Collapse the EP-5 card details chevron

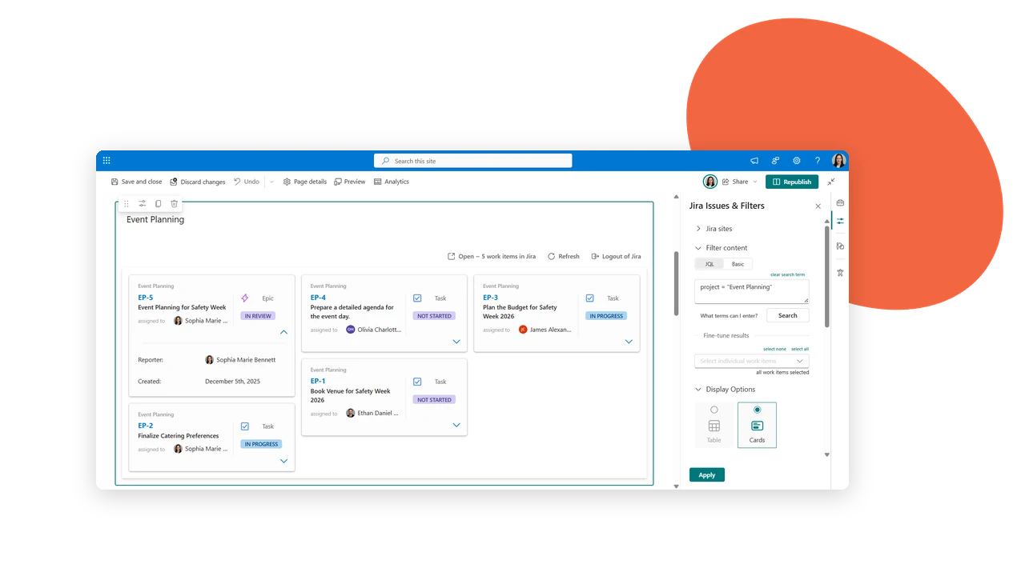coord(283,332)
